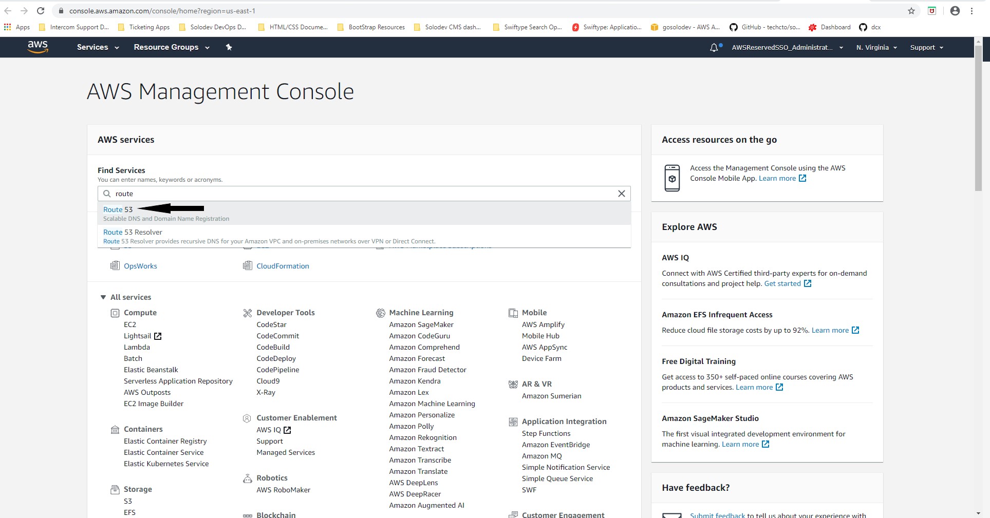
Task: Open the Chrome three-dot menu
Action: coord(972,11)
